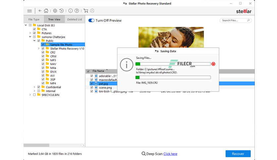Uncheck the scene.png file checkbox
This screenshot has height=160, width=277.
92,87
